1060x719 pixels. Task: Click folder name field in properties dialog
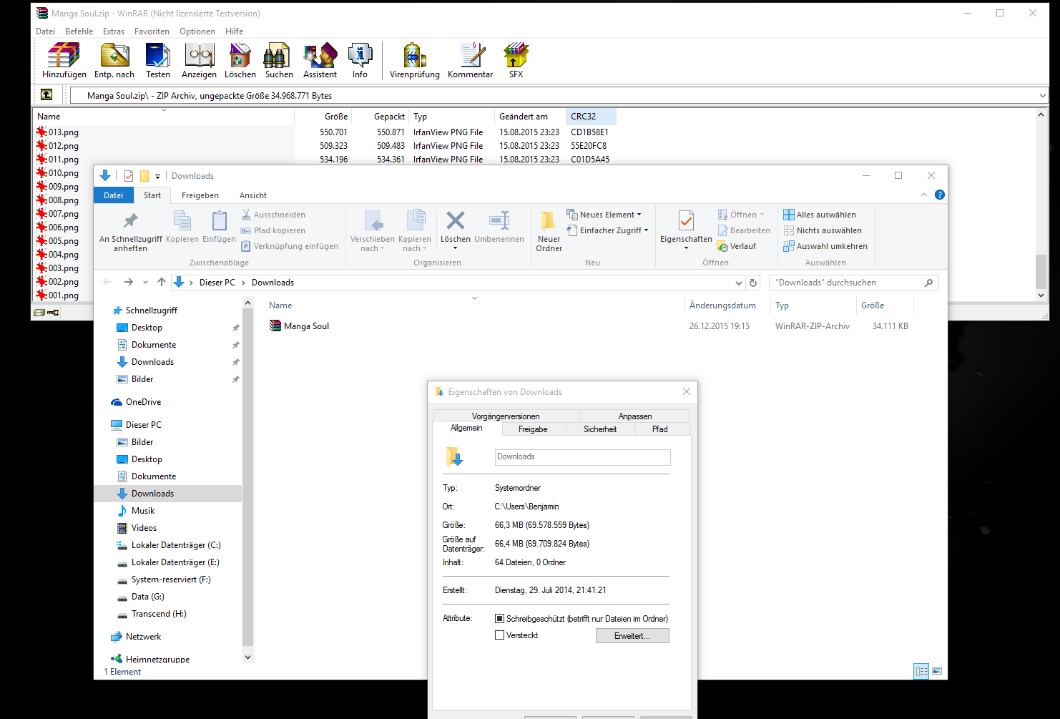583,457
